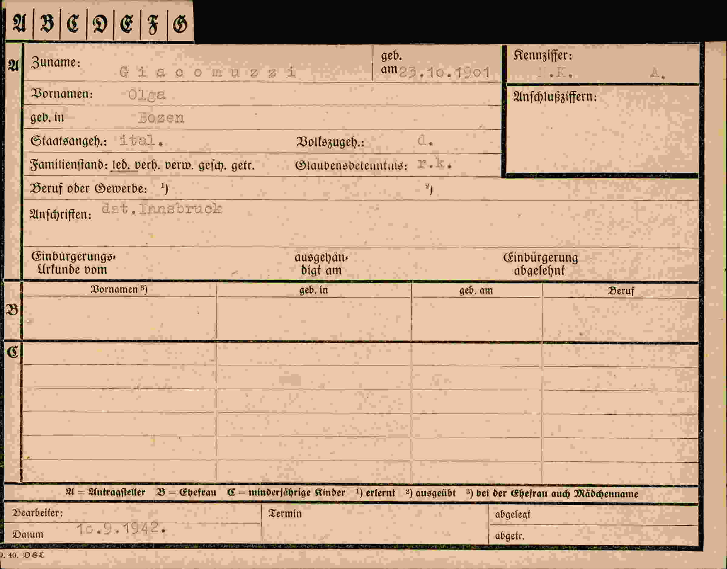This screenshot has height=569, width=727.
Task: Click the underlined marital status 'led.'
Action: [x=121, y=165]
